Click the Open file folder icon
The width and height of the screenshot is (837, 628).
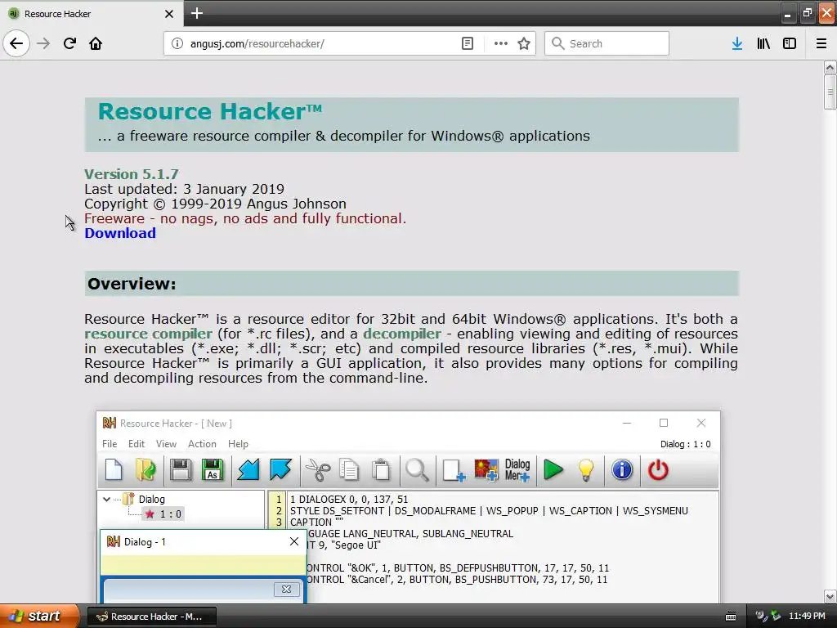(145, 470)
